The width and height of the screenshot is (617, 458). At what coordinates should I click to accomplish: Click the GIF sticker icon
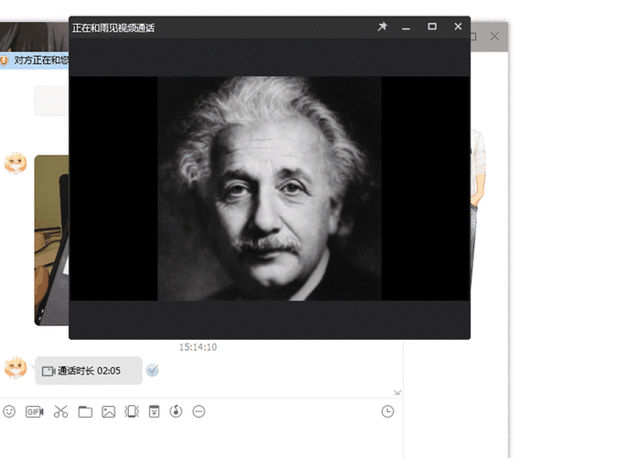[34, 412]
